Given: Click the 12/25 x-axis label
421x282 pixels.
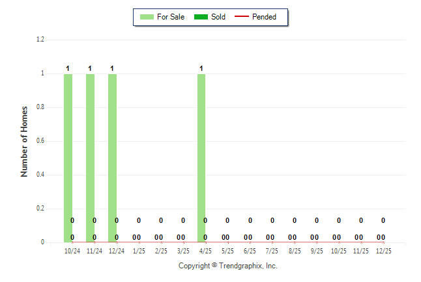Looking at the screenshot, I should coord(383,250).
